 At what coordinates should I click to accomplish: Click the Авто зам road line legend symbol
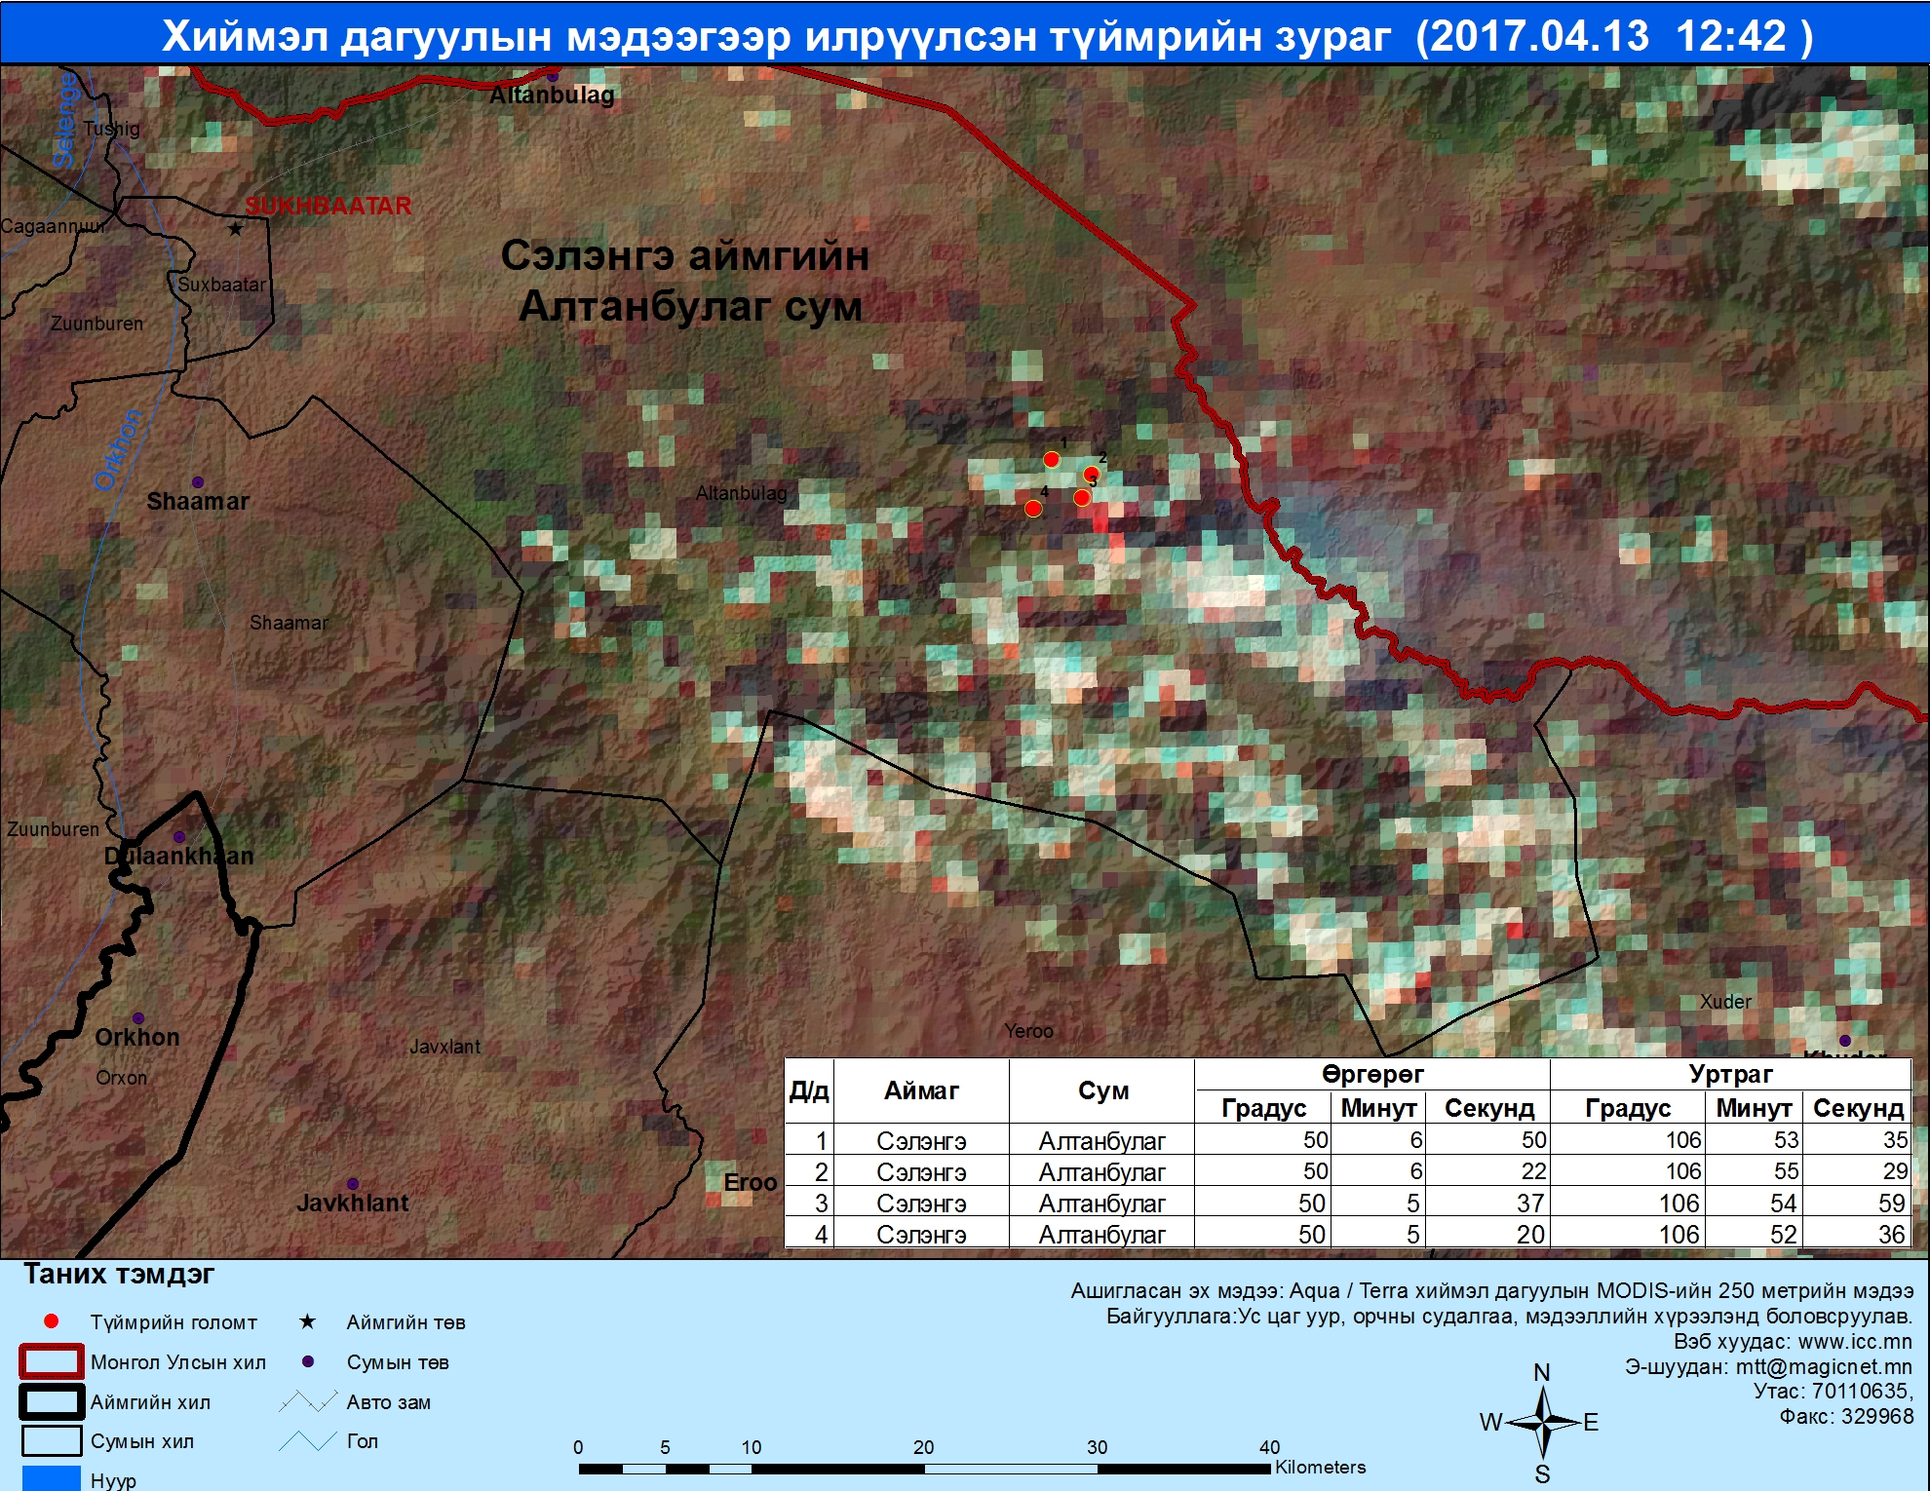pos(308,1402)
